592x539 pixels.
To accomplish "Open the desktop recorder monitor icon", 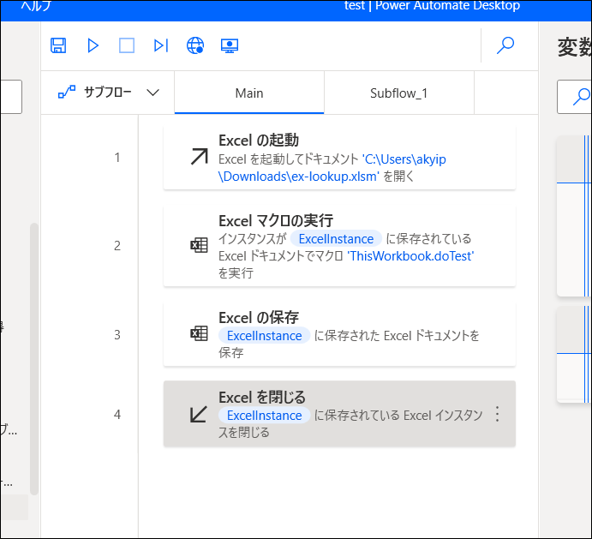I will (x=230, y=45).
